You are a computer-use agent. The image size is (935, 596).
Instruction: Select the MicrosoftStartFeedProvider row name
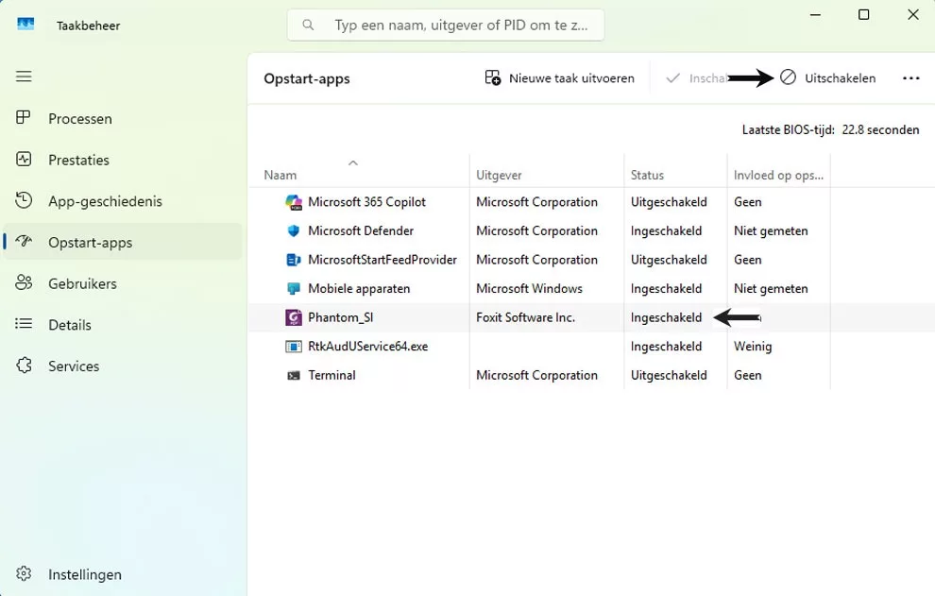[x=382, y=260]
